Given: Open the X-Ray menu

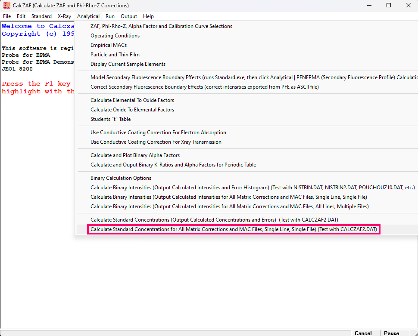Looking at the screenshot, I should point(64,16).
